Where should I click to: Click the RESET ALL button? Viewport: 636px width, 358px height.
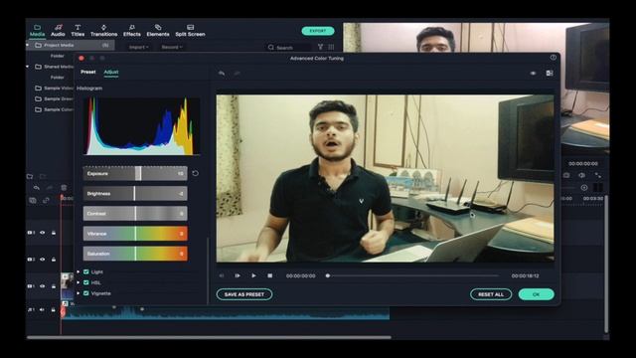pos(491,294)
